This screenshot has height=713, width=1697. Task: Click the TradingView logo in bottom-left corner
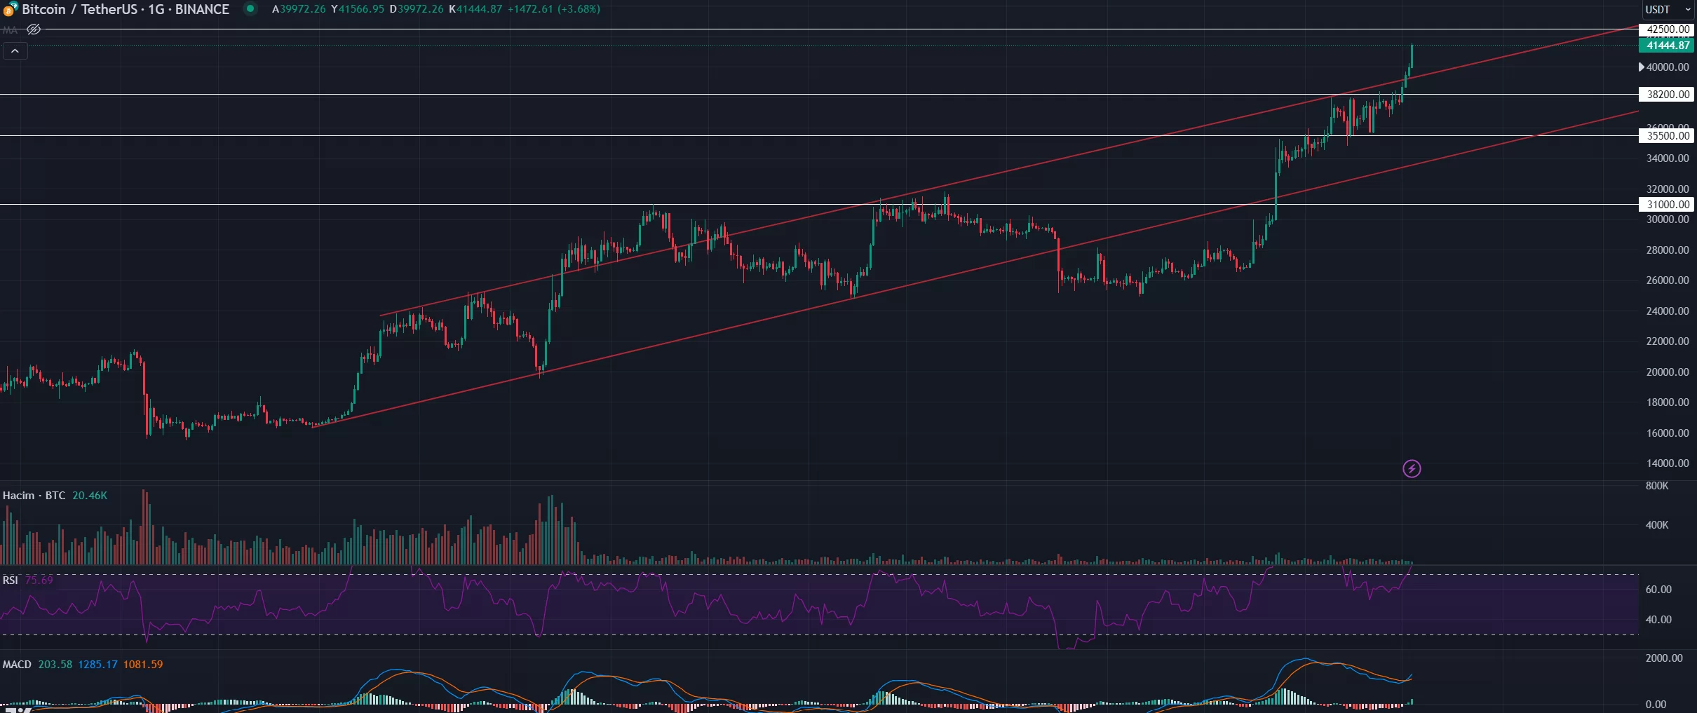click(x=18, y=709)
